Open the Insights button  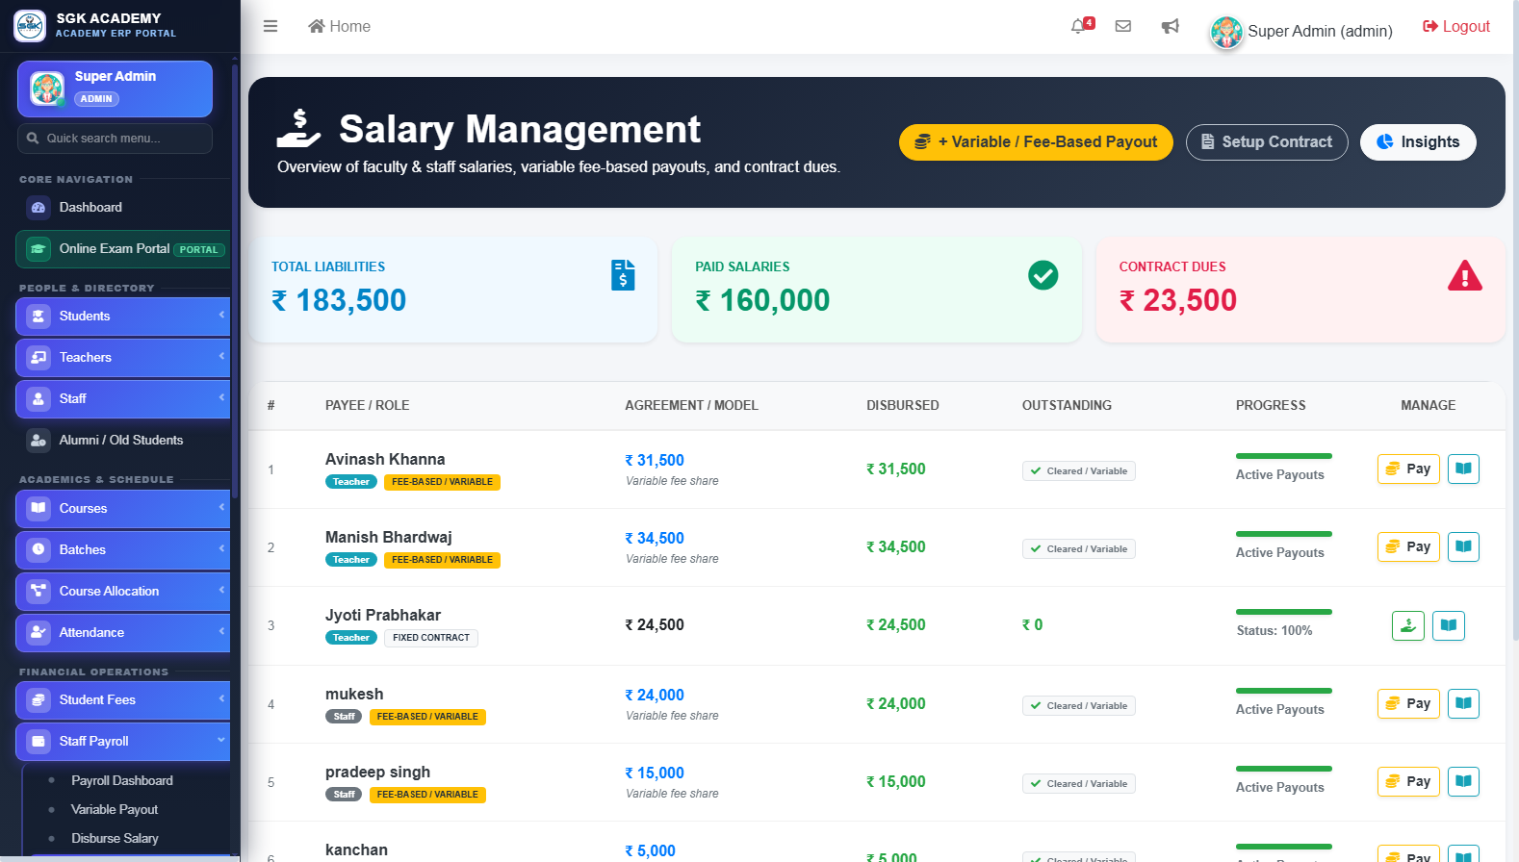pos(1418,142)
